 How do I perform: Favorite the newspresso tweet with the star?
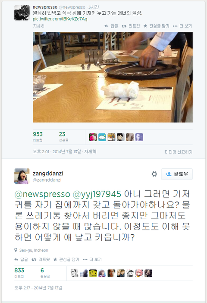[145, 26]
